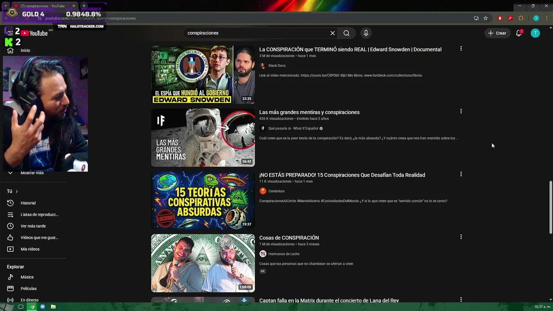
Task: Click Dieck Docs channel avatar
Action: click(263, 66)
